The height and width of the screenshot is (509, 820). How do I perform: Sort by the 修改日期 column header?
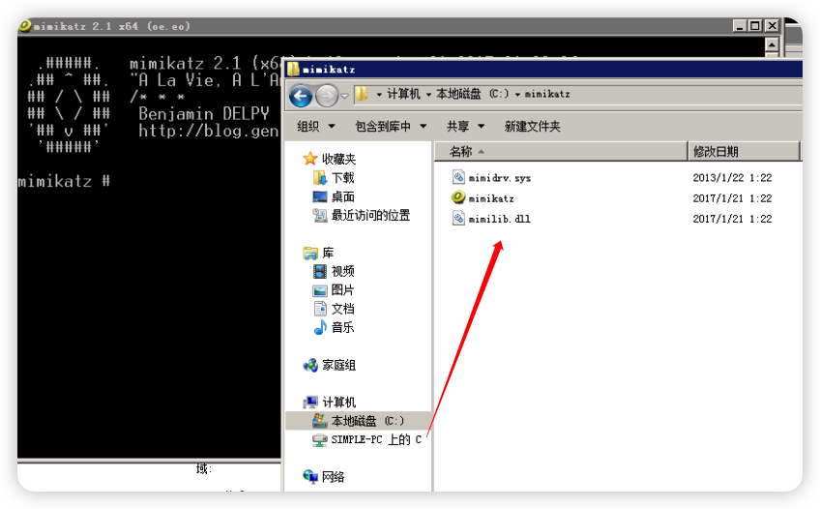click(744, 152)
